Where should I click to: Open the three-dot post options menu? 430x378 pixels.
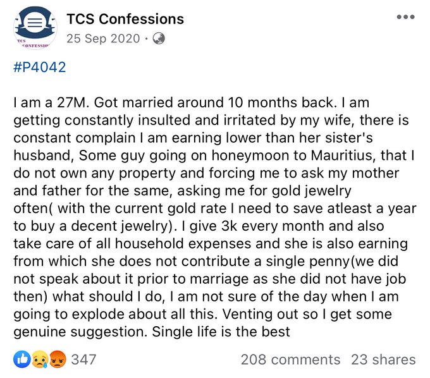point(405,16)
